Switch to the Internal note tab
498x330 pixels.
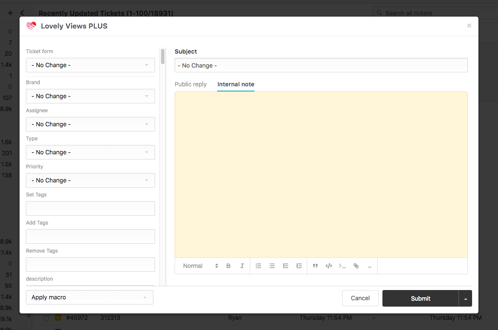236,84
